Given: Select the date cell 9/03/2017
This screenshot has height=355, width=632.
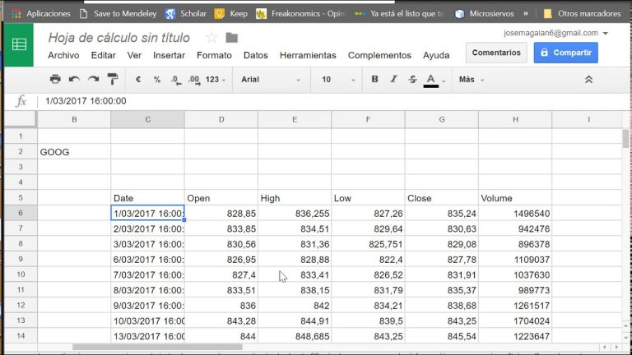Looking at the screenshot, I should pyautogui.click(x=147, y=306).
